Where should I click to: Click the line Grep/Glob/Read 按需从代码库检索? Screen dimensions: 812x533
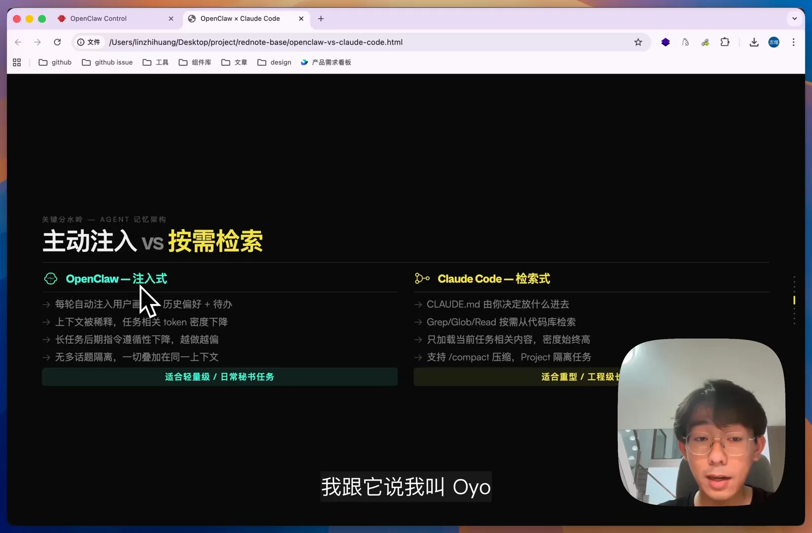pyautogui.click(x=501, y=322)
